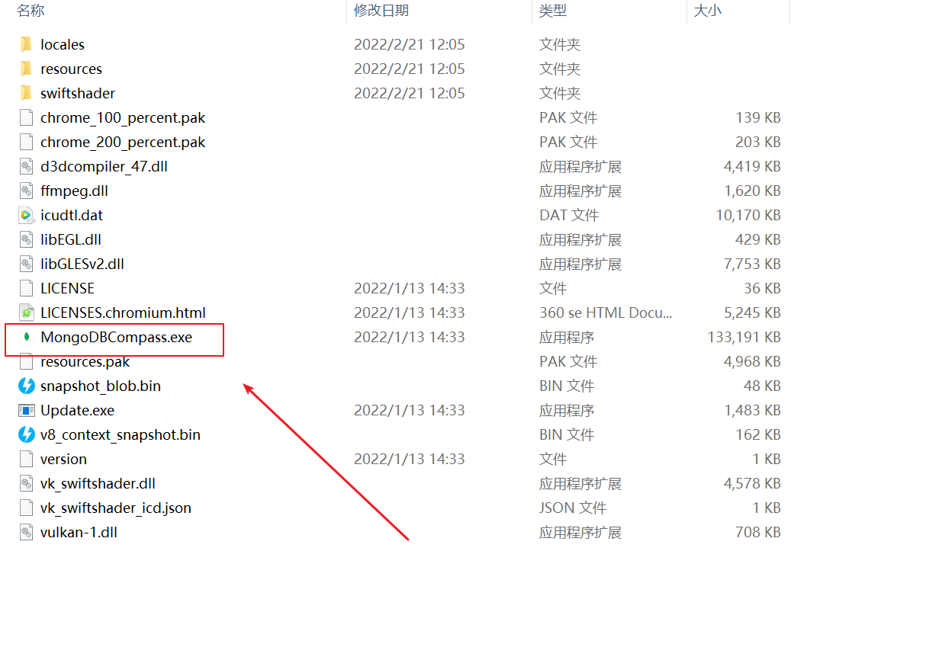The height and width of the screenshot is (660, 929).
Task: Click the d3dcompiler_47.dll file icon
Action: point(27,166)
